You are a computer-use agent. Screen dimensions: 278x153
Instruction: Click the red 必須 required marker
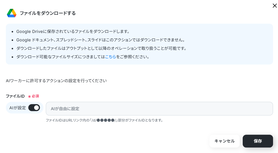click(35, 96)
